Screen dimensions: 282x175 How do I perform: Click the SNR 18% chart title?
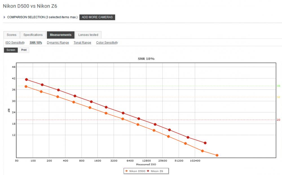point(146,59)
